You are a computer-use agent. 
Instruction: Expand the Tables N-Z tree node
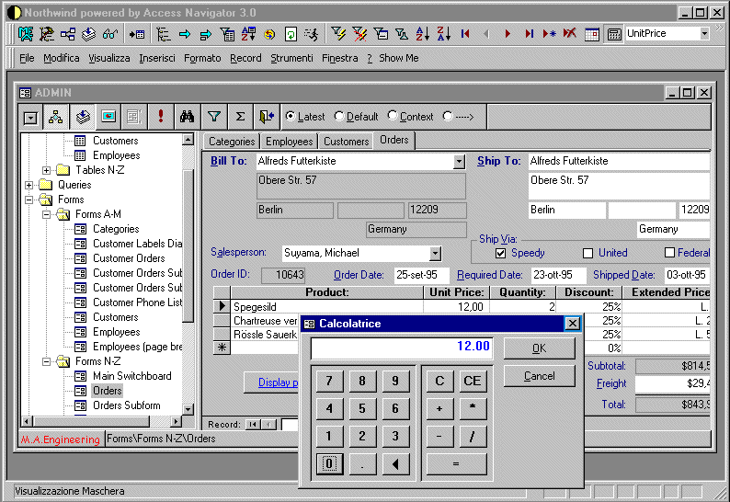[47, 170]
